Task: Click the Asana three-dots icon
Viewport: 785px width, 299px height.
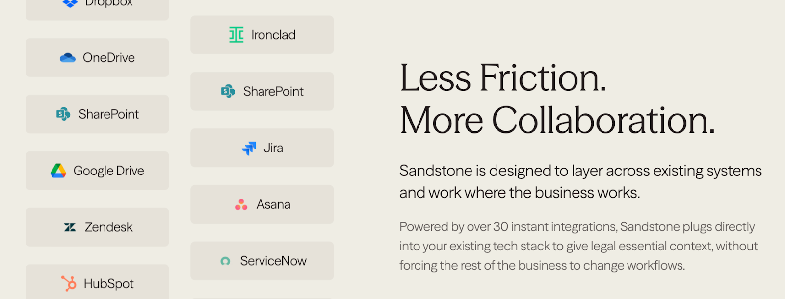Action: point(242,204)
